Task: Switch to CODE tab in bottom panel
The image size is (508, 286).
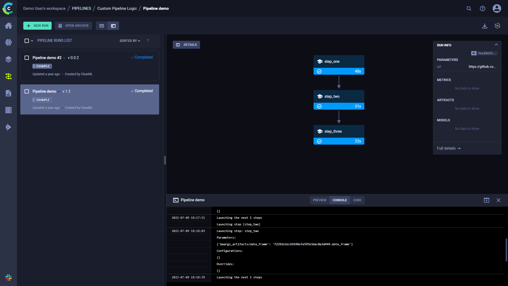Action: coord(357,200)
